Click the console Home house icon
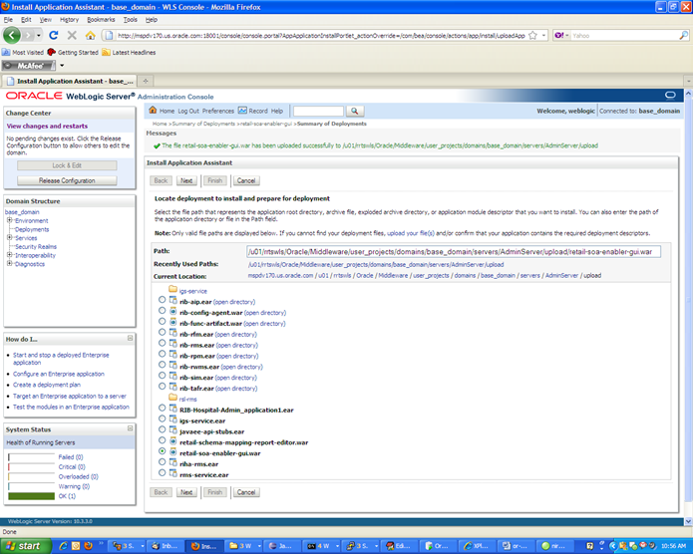The image size is (694, 555). click(153, 111)
